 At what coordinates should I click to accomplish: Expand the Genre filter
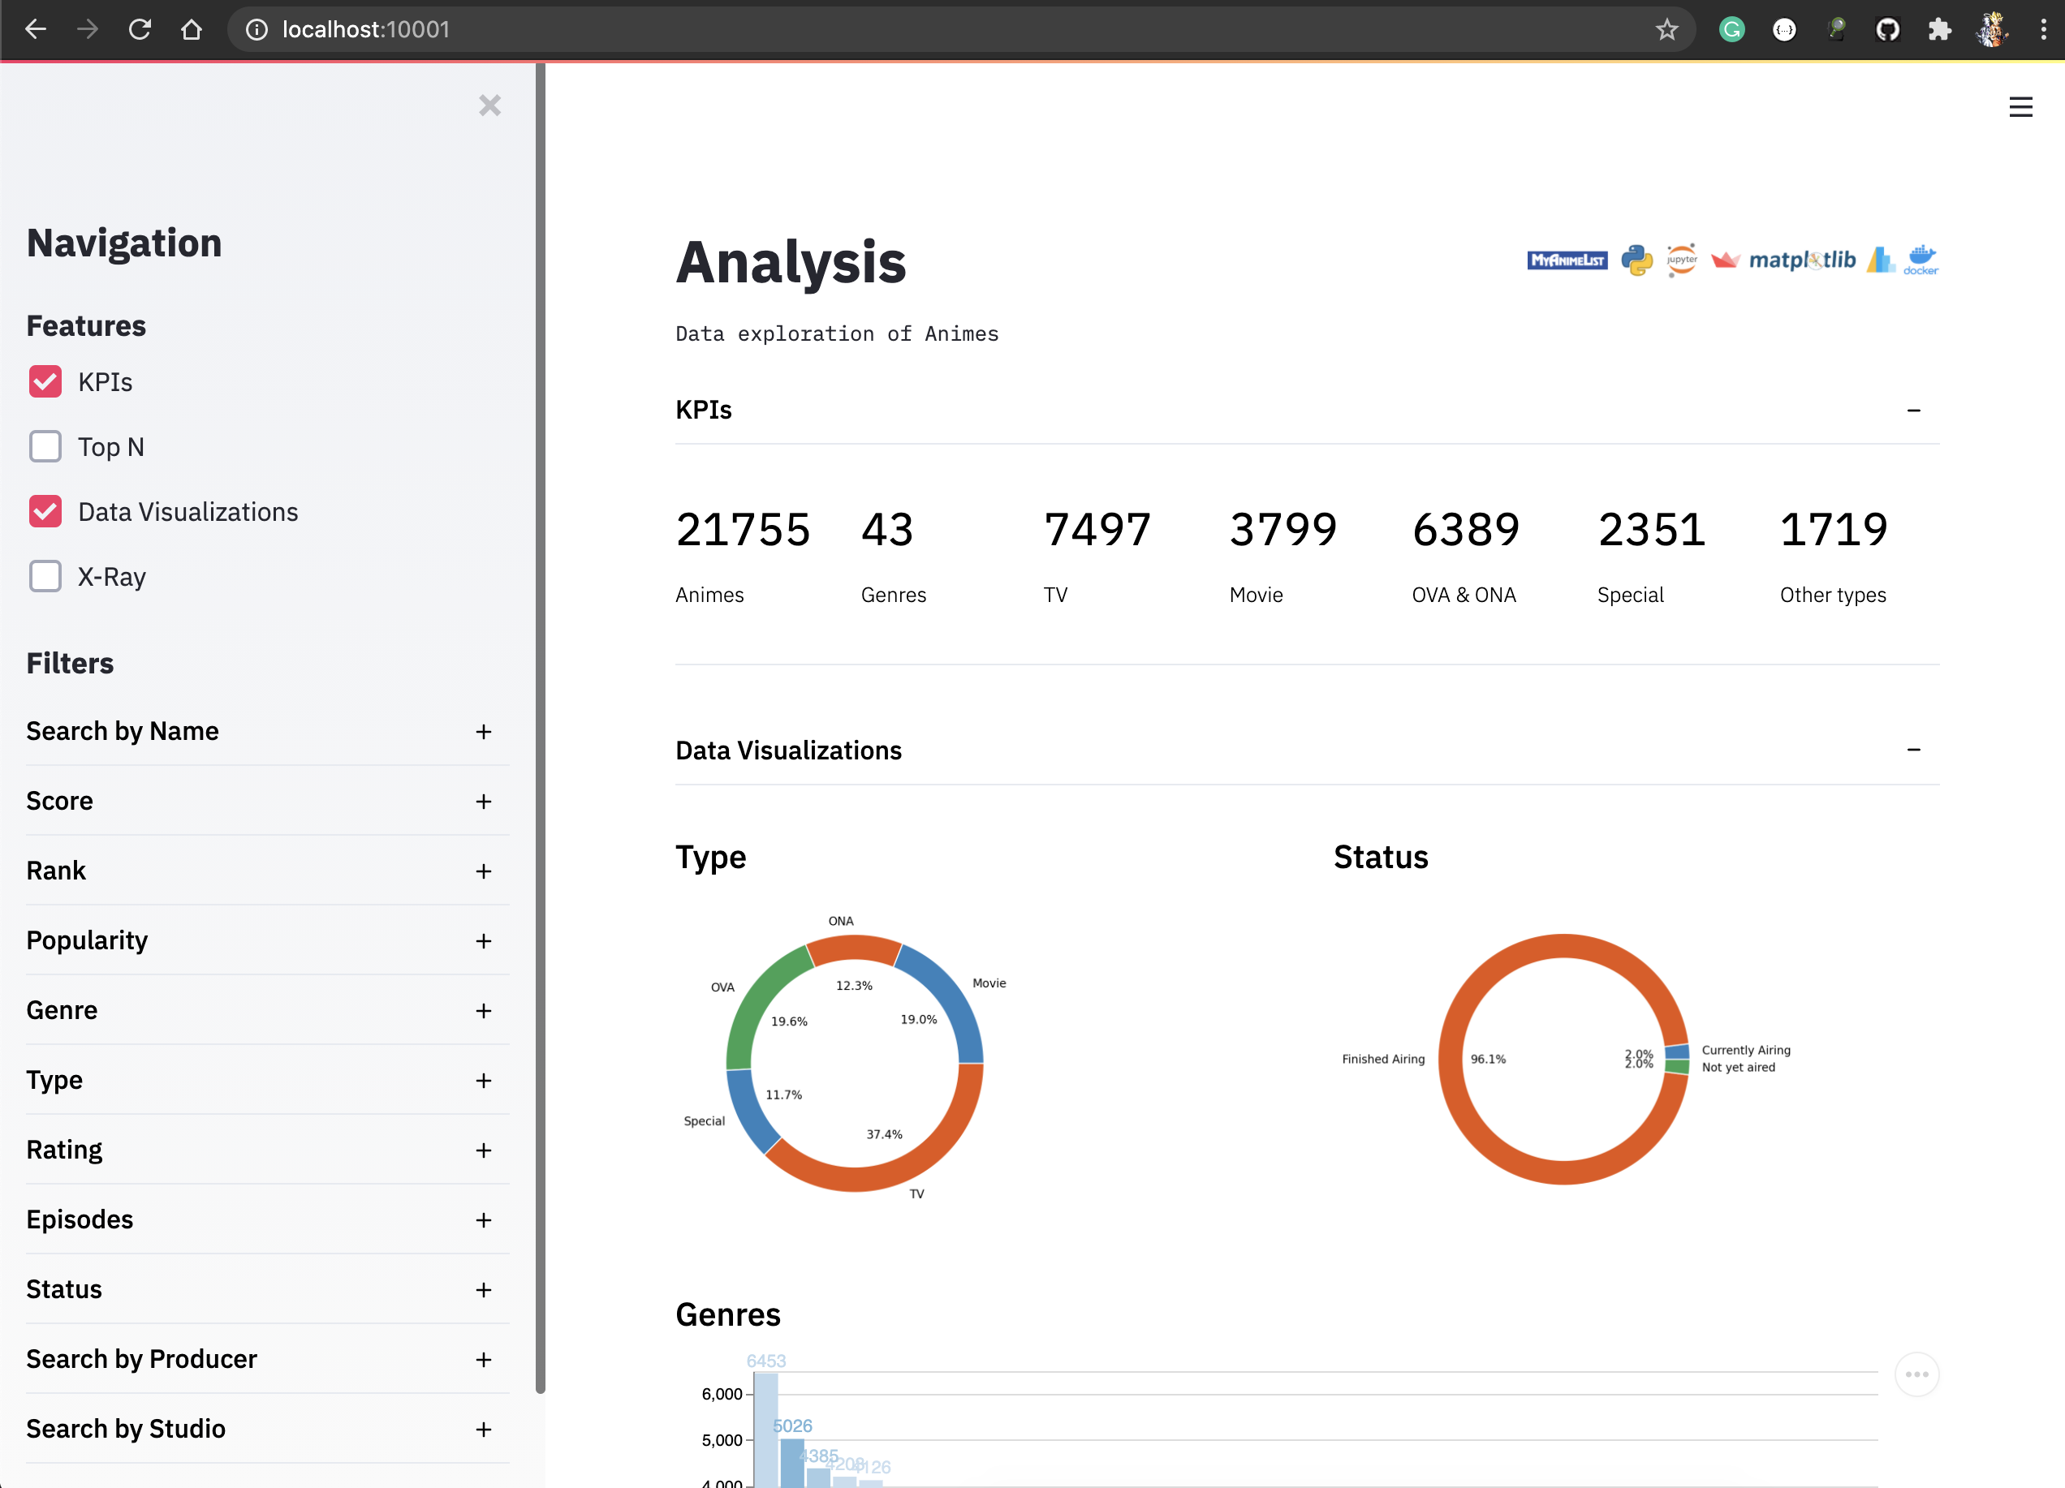pyautogui.click(x=484, y=1010)
